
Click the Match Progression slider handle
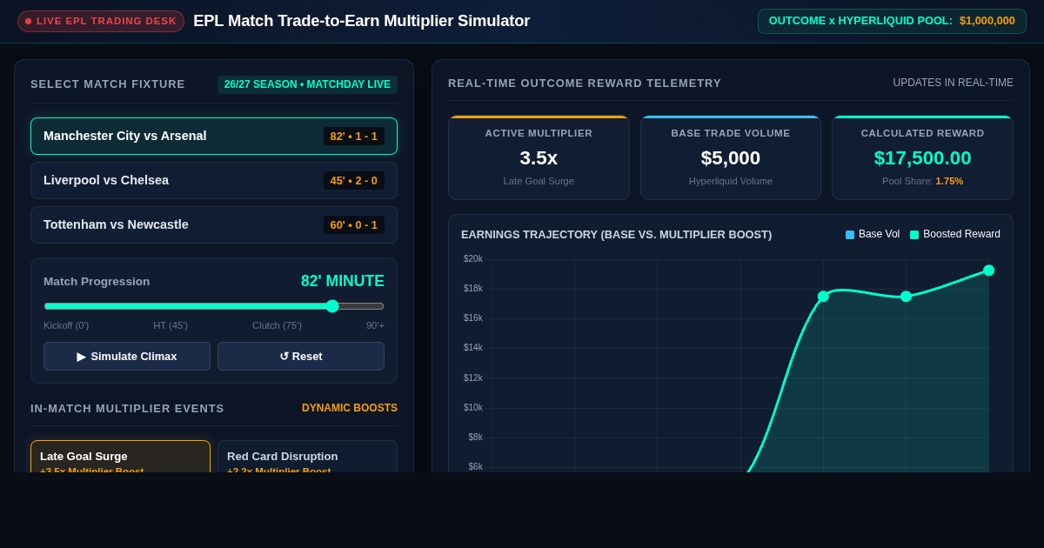[x=332, y=306]
